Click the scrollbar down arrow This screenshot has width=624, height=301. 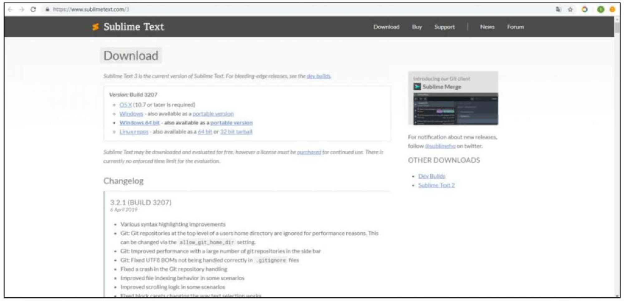pos(617,296)
